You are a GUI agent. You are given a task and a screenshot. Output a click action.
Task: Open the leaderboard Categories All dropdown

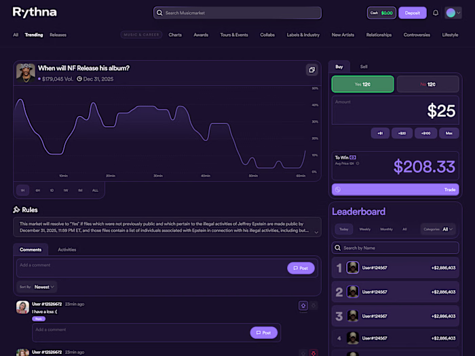tap(438, 229)
